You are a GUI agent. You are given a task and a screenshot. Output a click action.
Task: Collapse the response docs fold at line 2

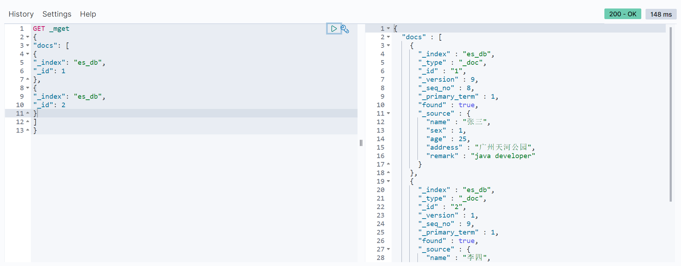388,37
